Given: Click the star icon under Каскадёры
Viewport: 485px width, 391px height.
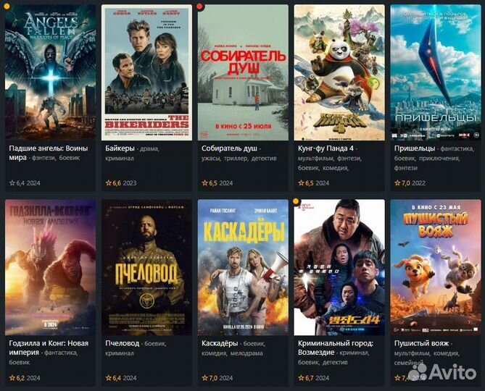Looking at the screenshot, I should tap(204, 378).
